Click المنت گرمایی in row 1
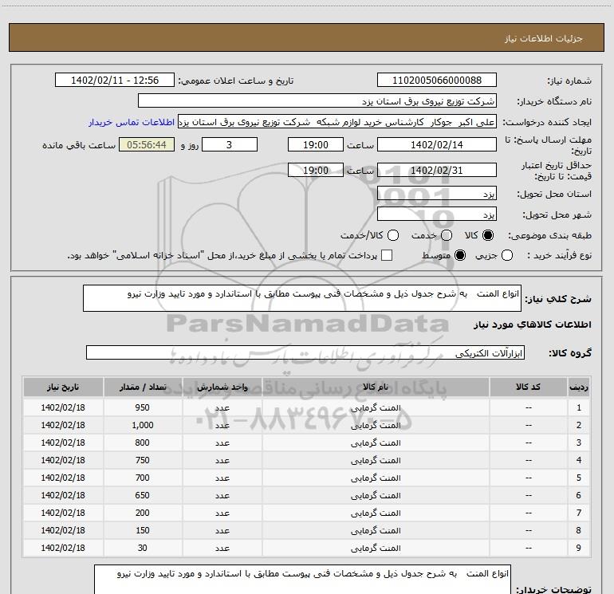 [376, 407]
